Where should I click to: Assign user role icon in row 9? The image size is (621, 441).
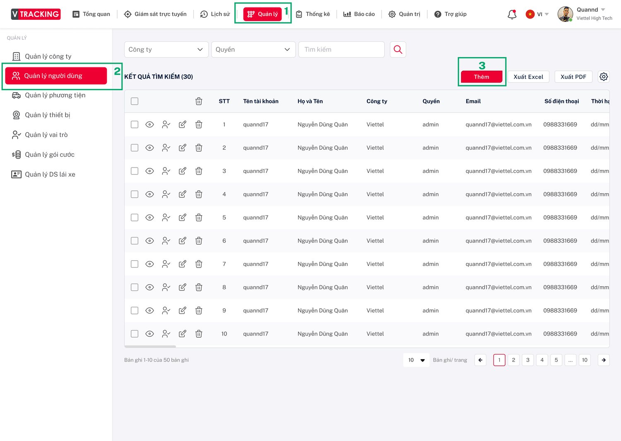point(166,310)
